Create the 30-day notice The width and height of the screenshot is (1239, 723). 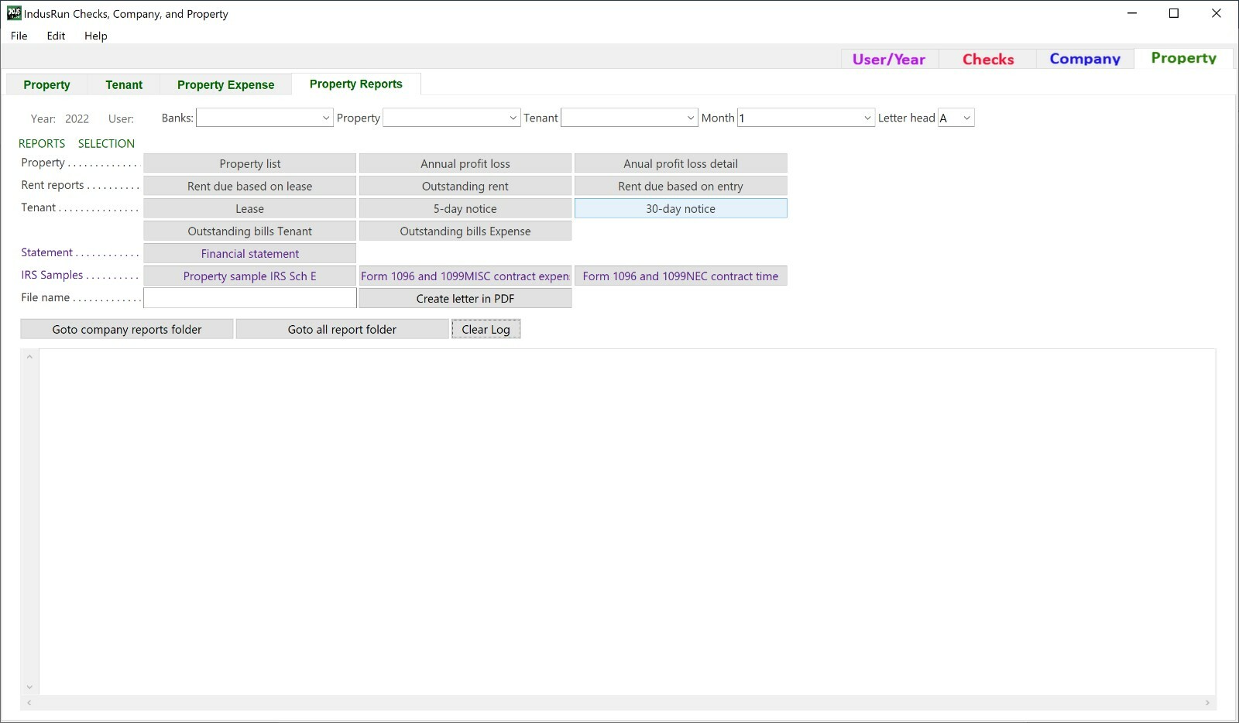tap(681, 208)
